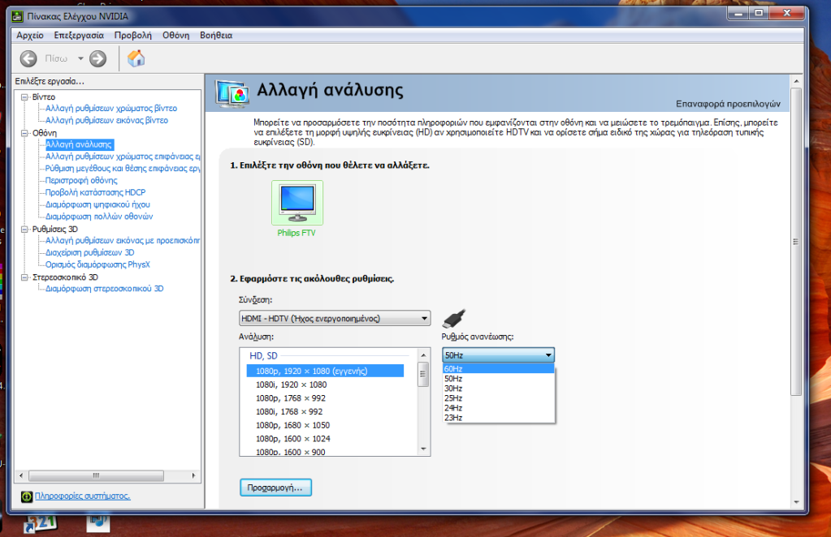Click main panel scroll-down arrow
The height and width of the screenshot is (537, 831).
click(796, 502)
